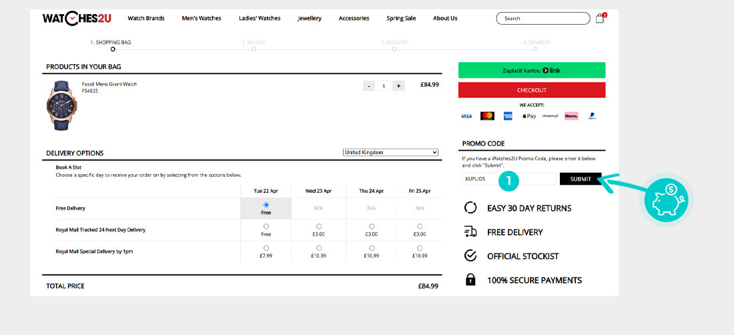Submit the promo code
This screenshot has height=335, width=734.
pos(581,179)
